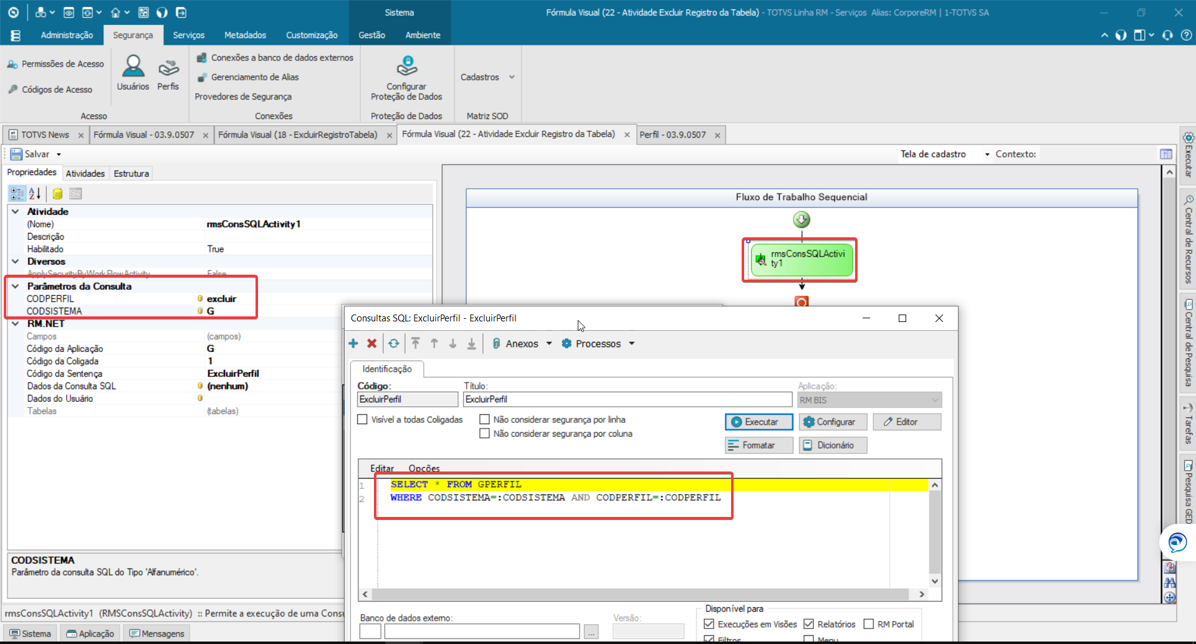
Task: Click Provedores de Segurança link
Action: tap(243, 97)
